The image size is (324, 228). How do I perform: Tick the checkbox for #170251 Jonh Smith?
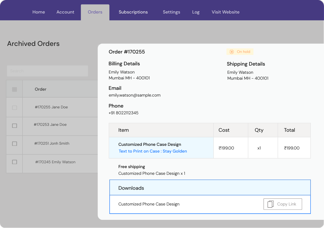point(14,144)
